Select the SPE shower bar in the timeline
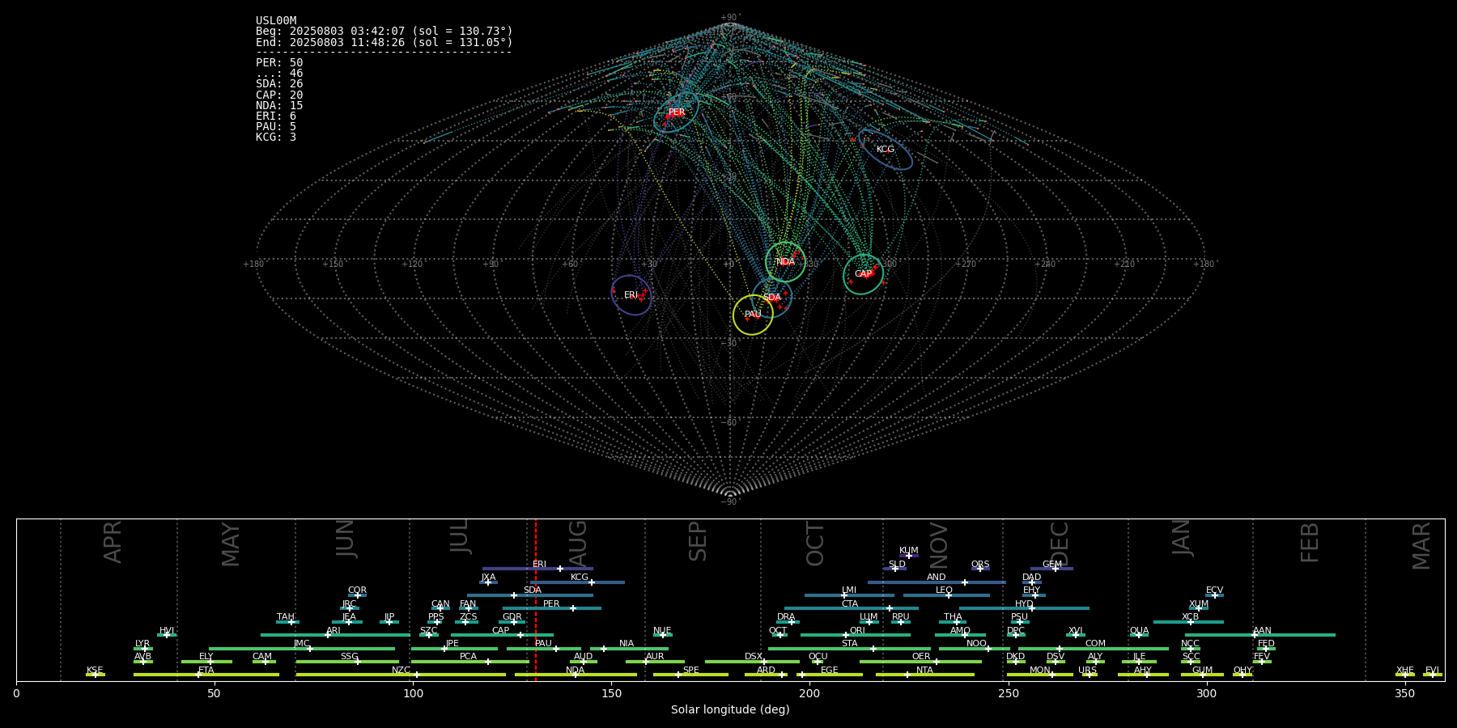 pyautogui.click(x=690, y=675)
